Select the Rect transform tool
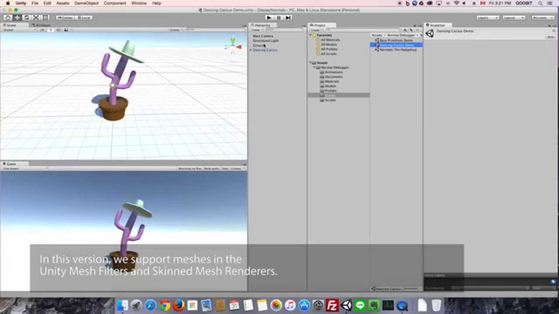 pyautogui.click(x=45, y=17)
